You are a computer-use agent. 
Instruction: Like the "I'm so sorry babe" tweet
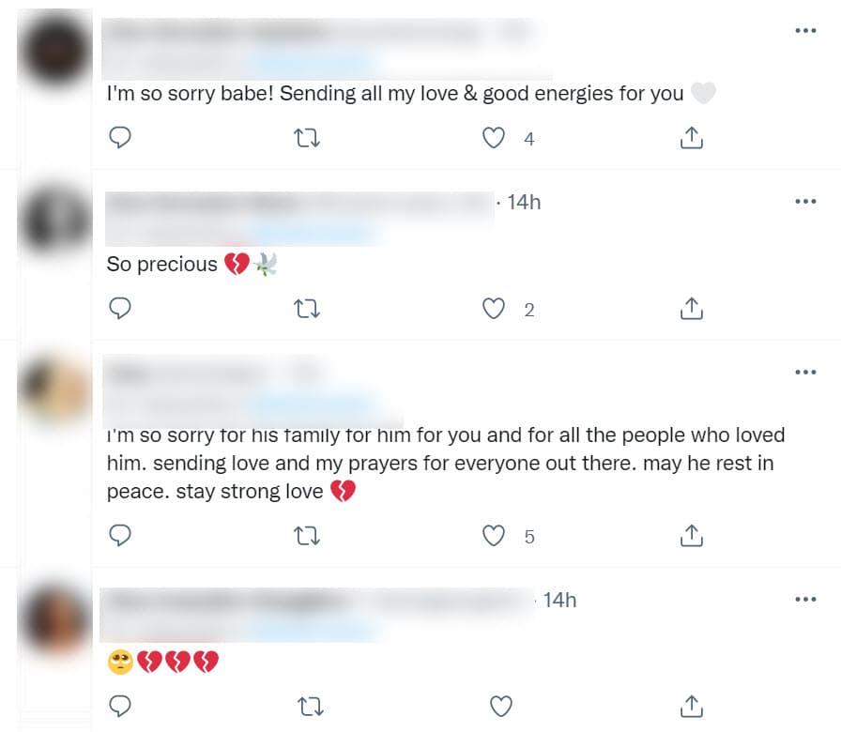click(x=493, y=137)
